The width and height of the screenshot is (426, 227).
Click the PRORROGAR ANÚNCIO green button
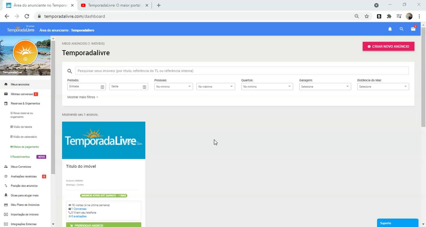(104, 225)
